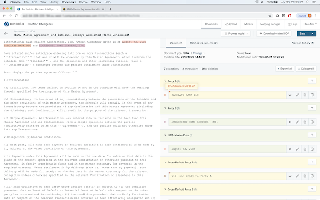
Task: Delete the August 23, 2006 extraction
Action: click(305, 149)
